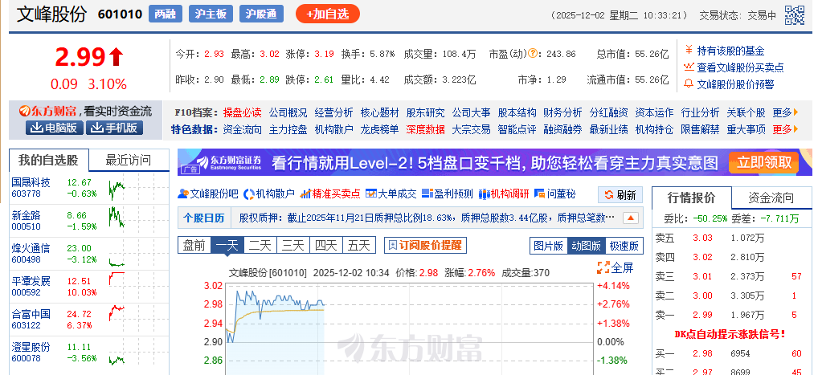Viewport: 818px width, 375px height.
Task: Open 龙虎榜单 link
Action: pos(380,129)
